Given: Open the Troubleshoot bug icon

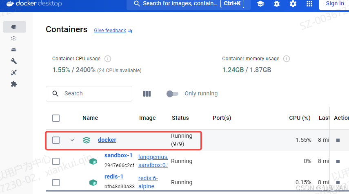Looking at the screenshot, I should point(277,4).
